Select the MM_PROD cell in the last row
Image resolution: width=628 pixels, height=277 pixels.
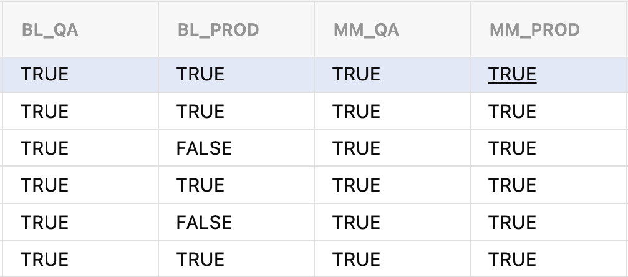coord(512,259)
